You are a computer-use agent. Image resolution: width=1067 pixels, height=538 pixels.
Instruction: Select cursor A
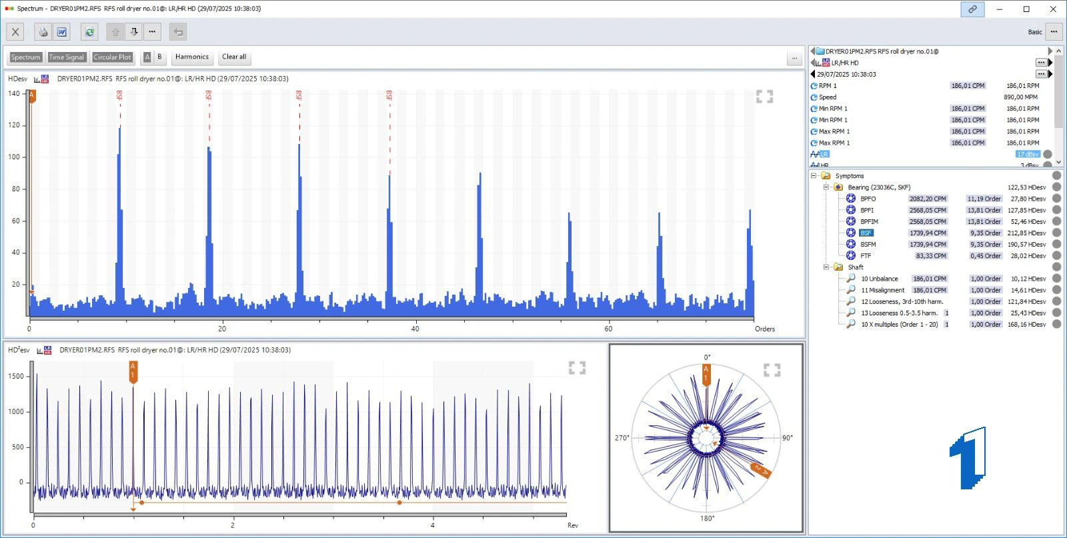pyautogui.click(x=147, y=57)
